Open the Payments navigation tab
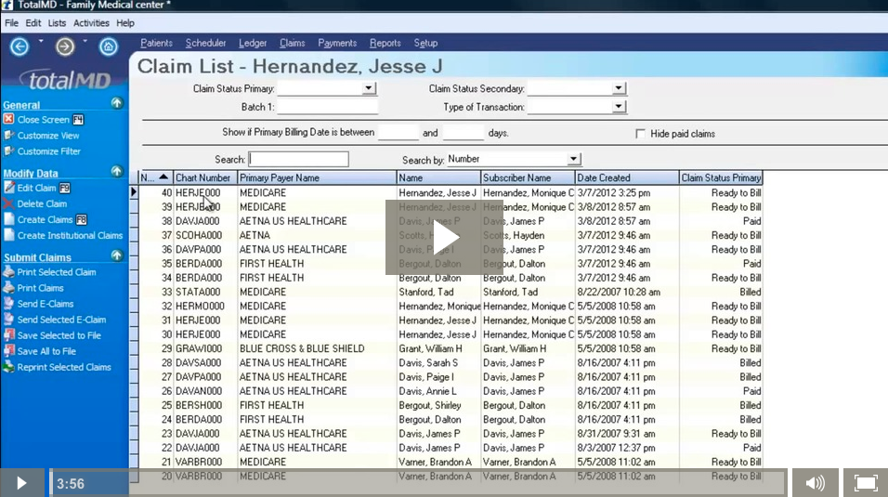Image resolution: width=888 pixels, height=497 pixels. 337,43
